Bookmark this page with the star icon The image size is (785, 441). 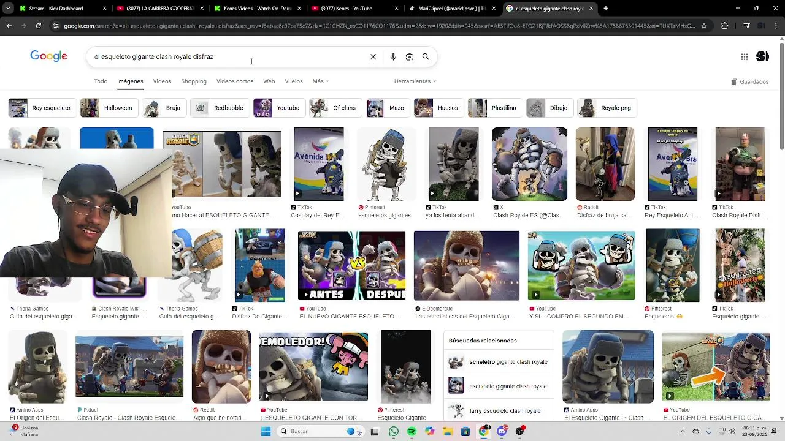click(704, 26)
